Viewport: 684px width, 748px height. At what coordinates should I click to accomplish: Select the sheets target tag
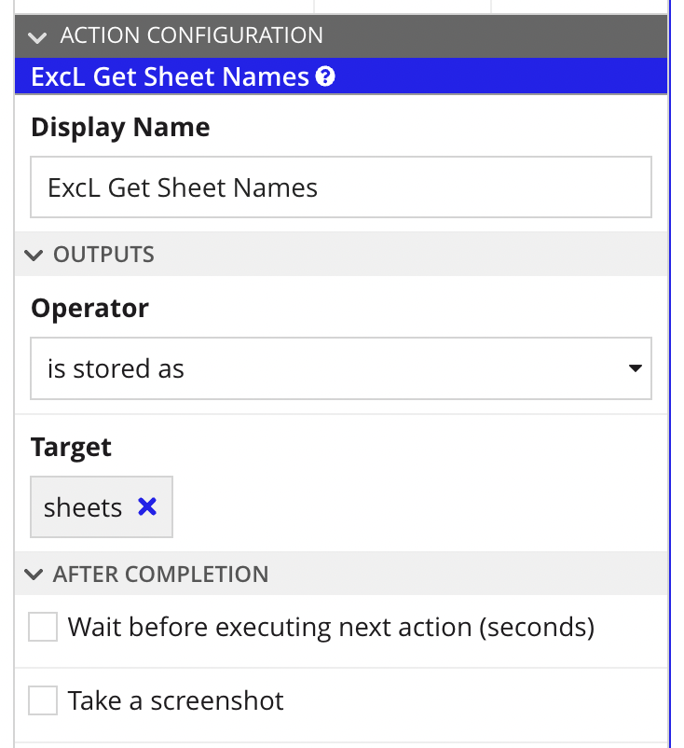coord(83,507)
